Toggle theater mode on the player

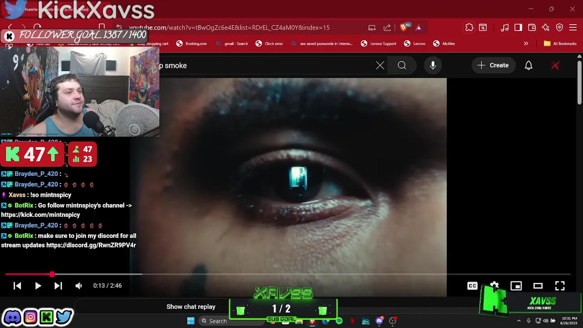click(x=538, y=286)
